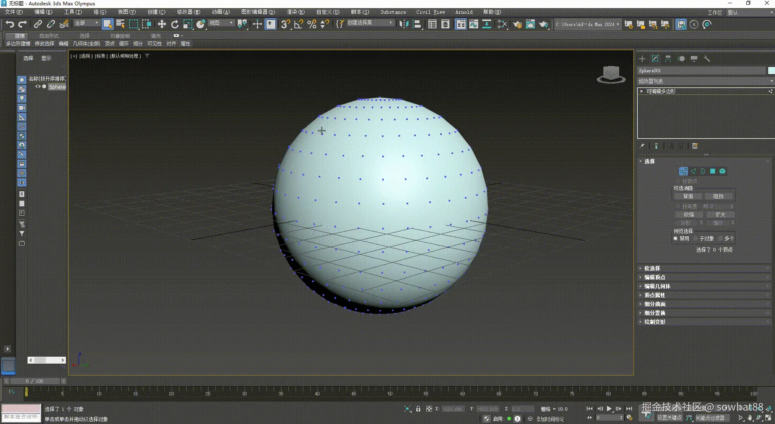The width and height of the screenshot is (775, 424).
Task: Enable the 背面 ignore-backfacing option
Action: click(688, 196)
